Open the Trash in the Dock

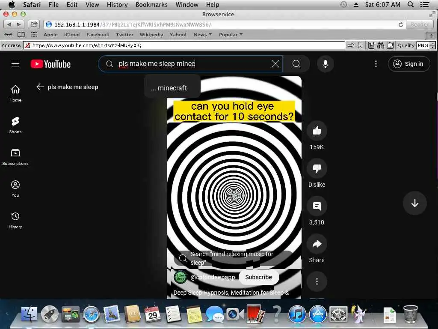pyautogui.click(x=411, y=314)
